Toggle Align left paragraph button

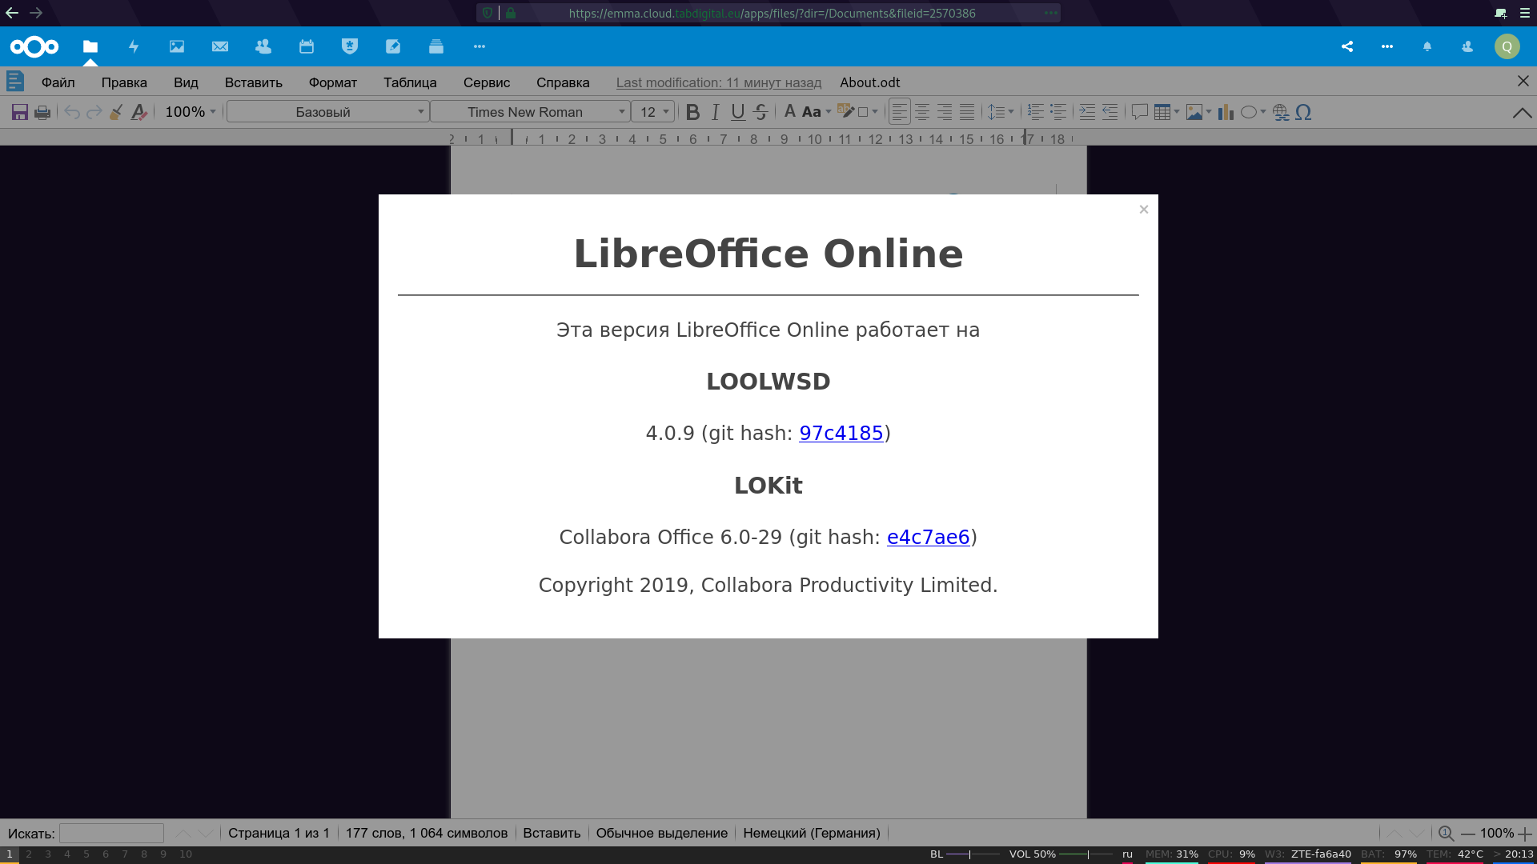point(900,112)
